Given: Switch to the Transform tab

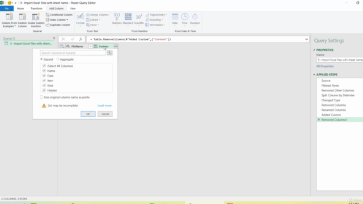Looking at the screenshot, I should tap(36, 8).
